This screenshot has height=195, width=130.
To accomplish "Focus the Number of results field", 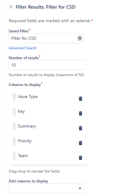I will tap(47, 65).
